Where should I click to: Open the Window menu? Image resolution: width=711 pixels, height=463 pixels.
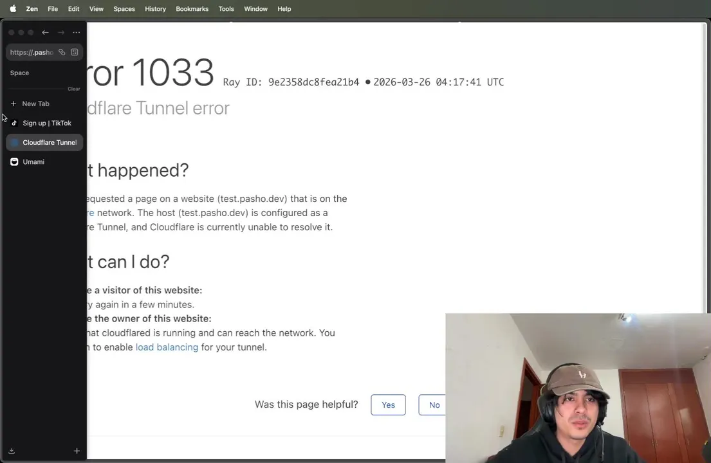click(255, 8)
